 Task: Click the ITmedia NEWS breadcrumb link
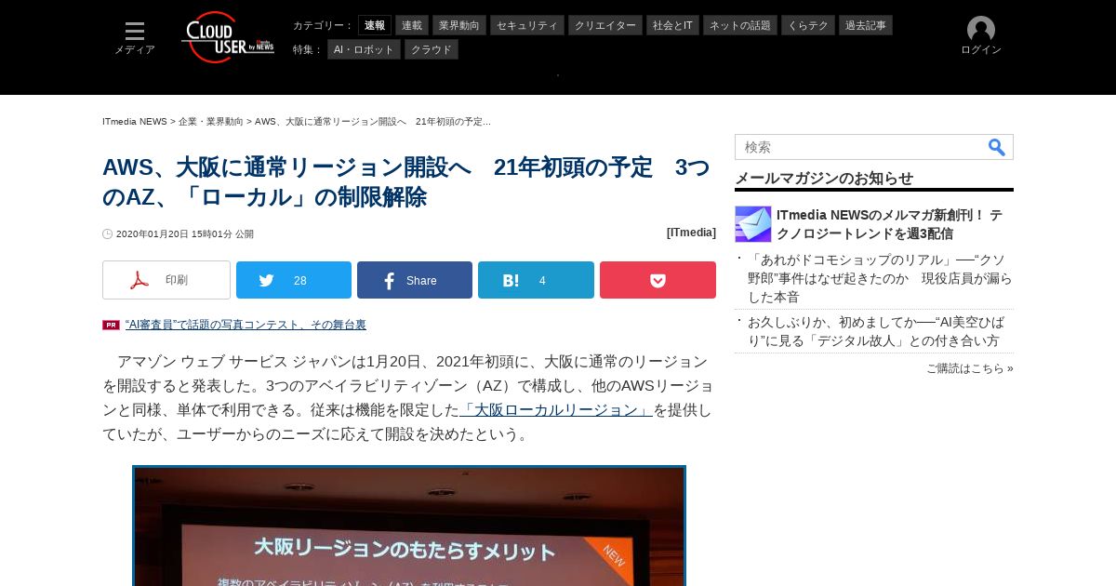coord(135,122)
